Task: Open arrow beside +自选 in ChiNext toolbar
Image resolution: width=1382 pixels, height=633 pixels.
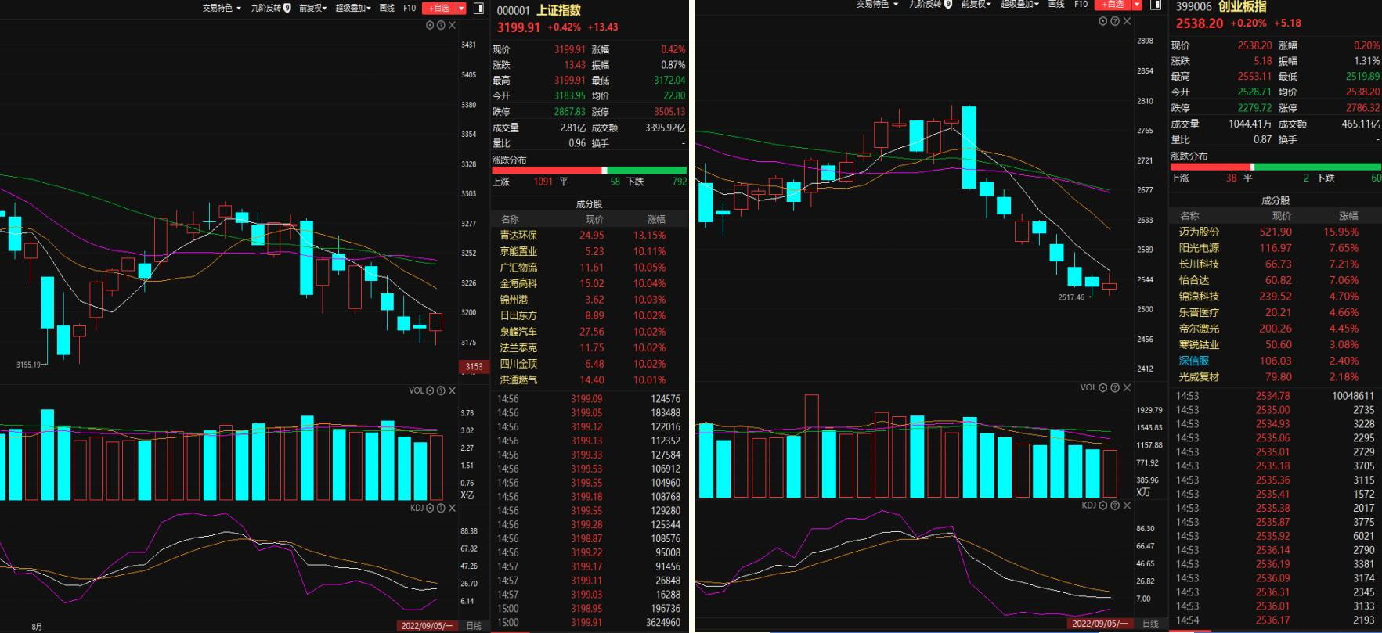Action: tap(1137, 5)
